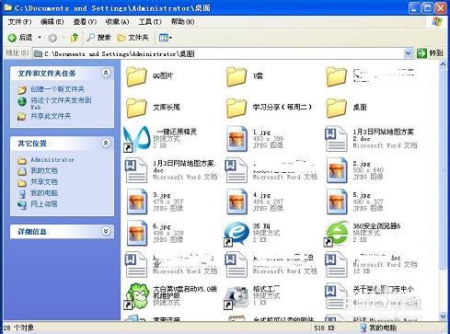Open the views dropdown button in toolbar

point(166,38)
